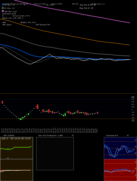Click the '(MGR) 0, 58.3, 58.3' ADX values
The height and width of the screenshot is (181, 137).
[x=28, y=22]
